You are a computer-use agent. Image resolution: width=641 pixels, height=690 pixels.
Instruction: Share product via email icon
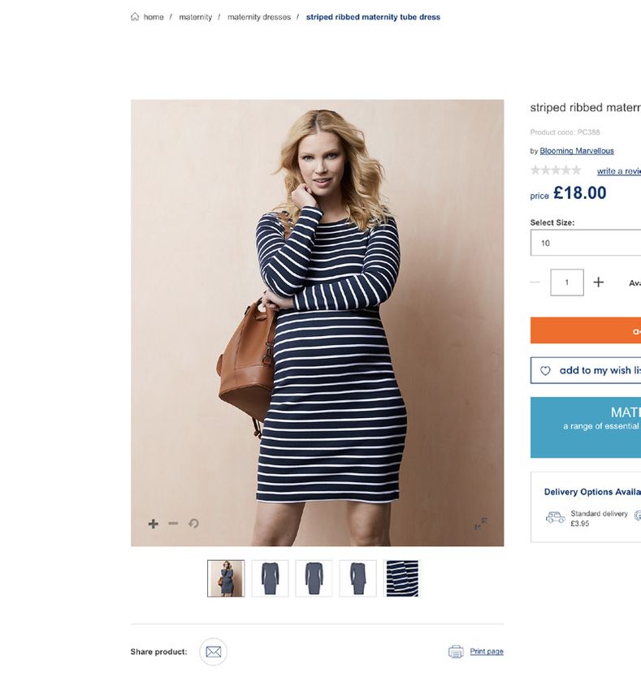point(213,652)
